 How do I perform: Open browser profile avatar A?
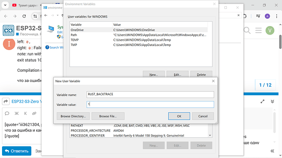267,16
